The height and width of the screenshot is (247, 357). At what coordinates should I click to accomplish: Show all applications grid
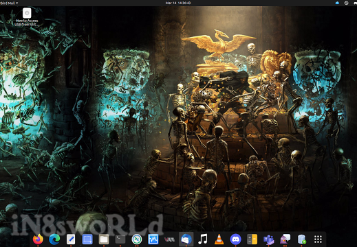click(318, 239)
